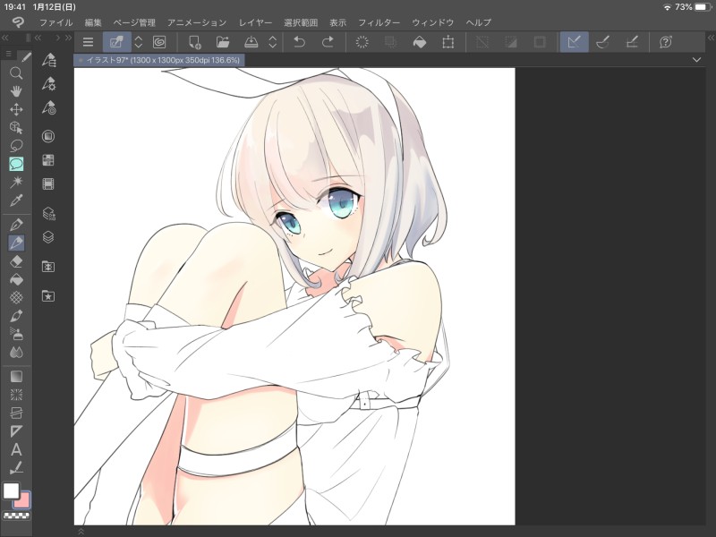Viewport: 716px width, 537px height.
Task: Click the Open file folder icon
Action: 223,42
